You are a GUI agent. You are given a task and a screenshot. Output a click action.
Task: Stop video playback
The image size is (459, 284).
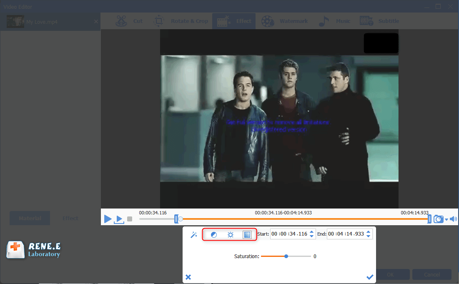(x=130, y=219)
